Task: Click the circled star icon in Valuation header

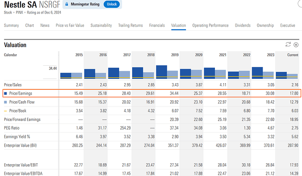Action: (296, 45)
